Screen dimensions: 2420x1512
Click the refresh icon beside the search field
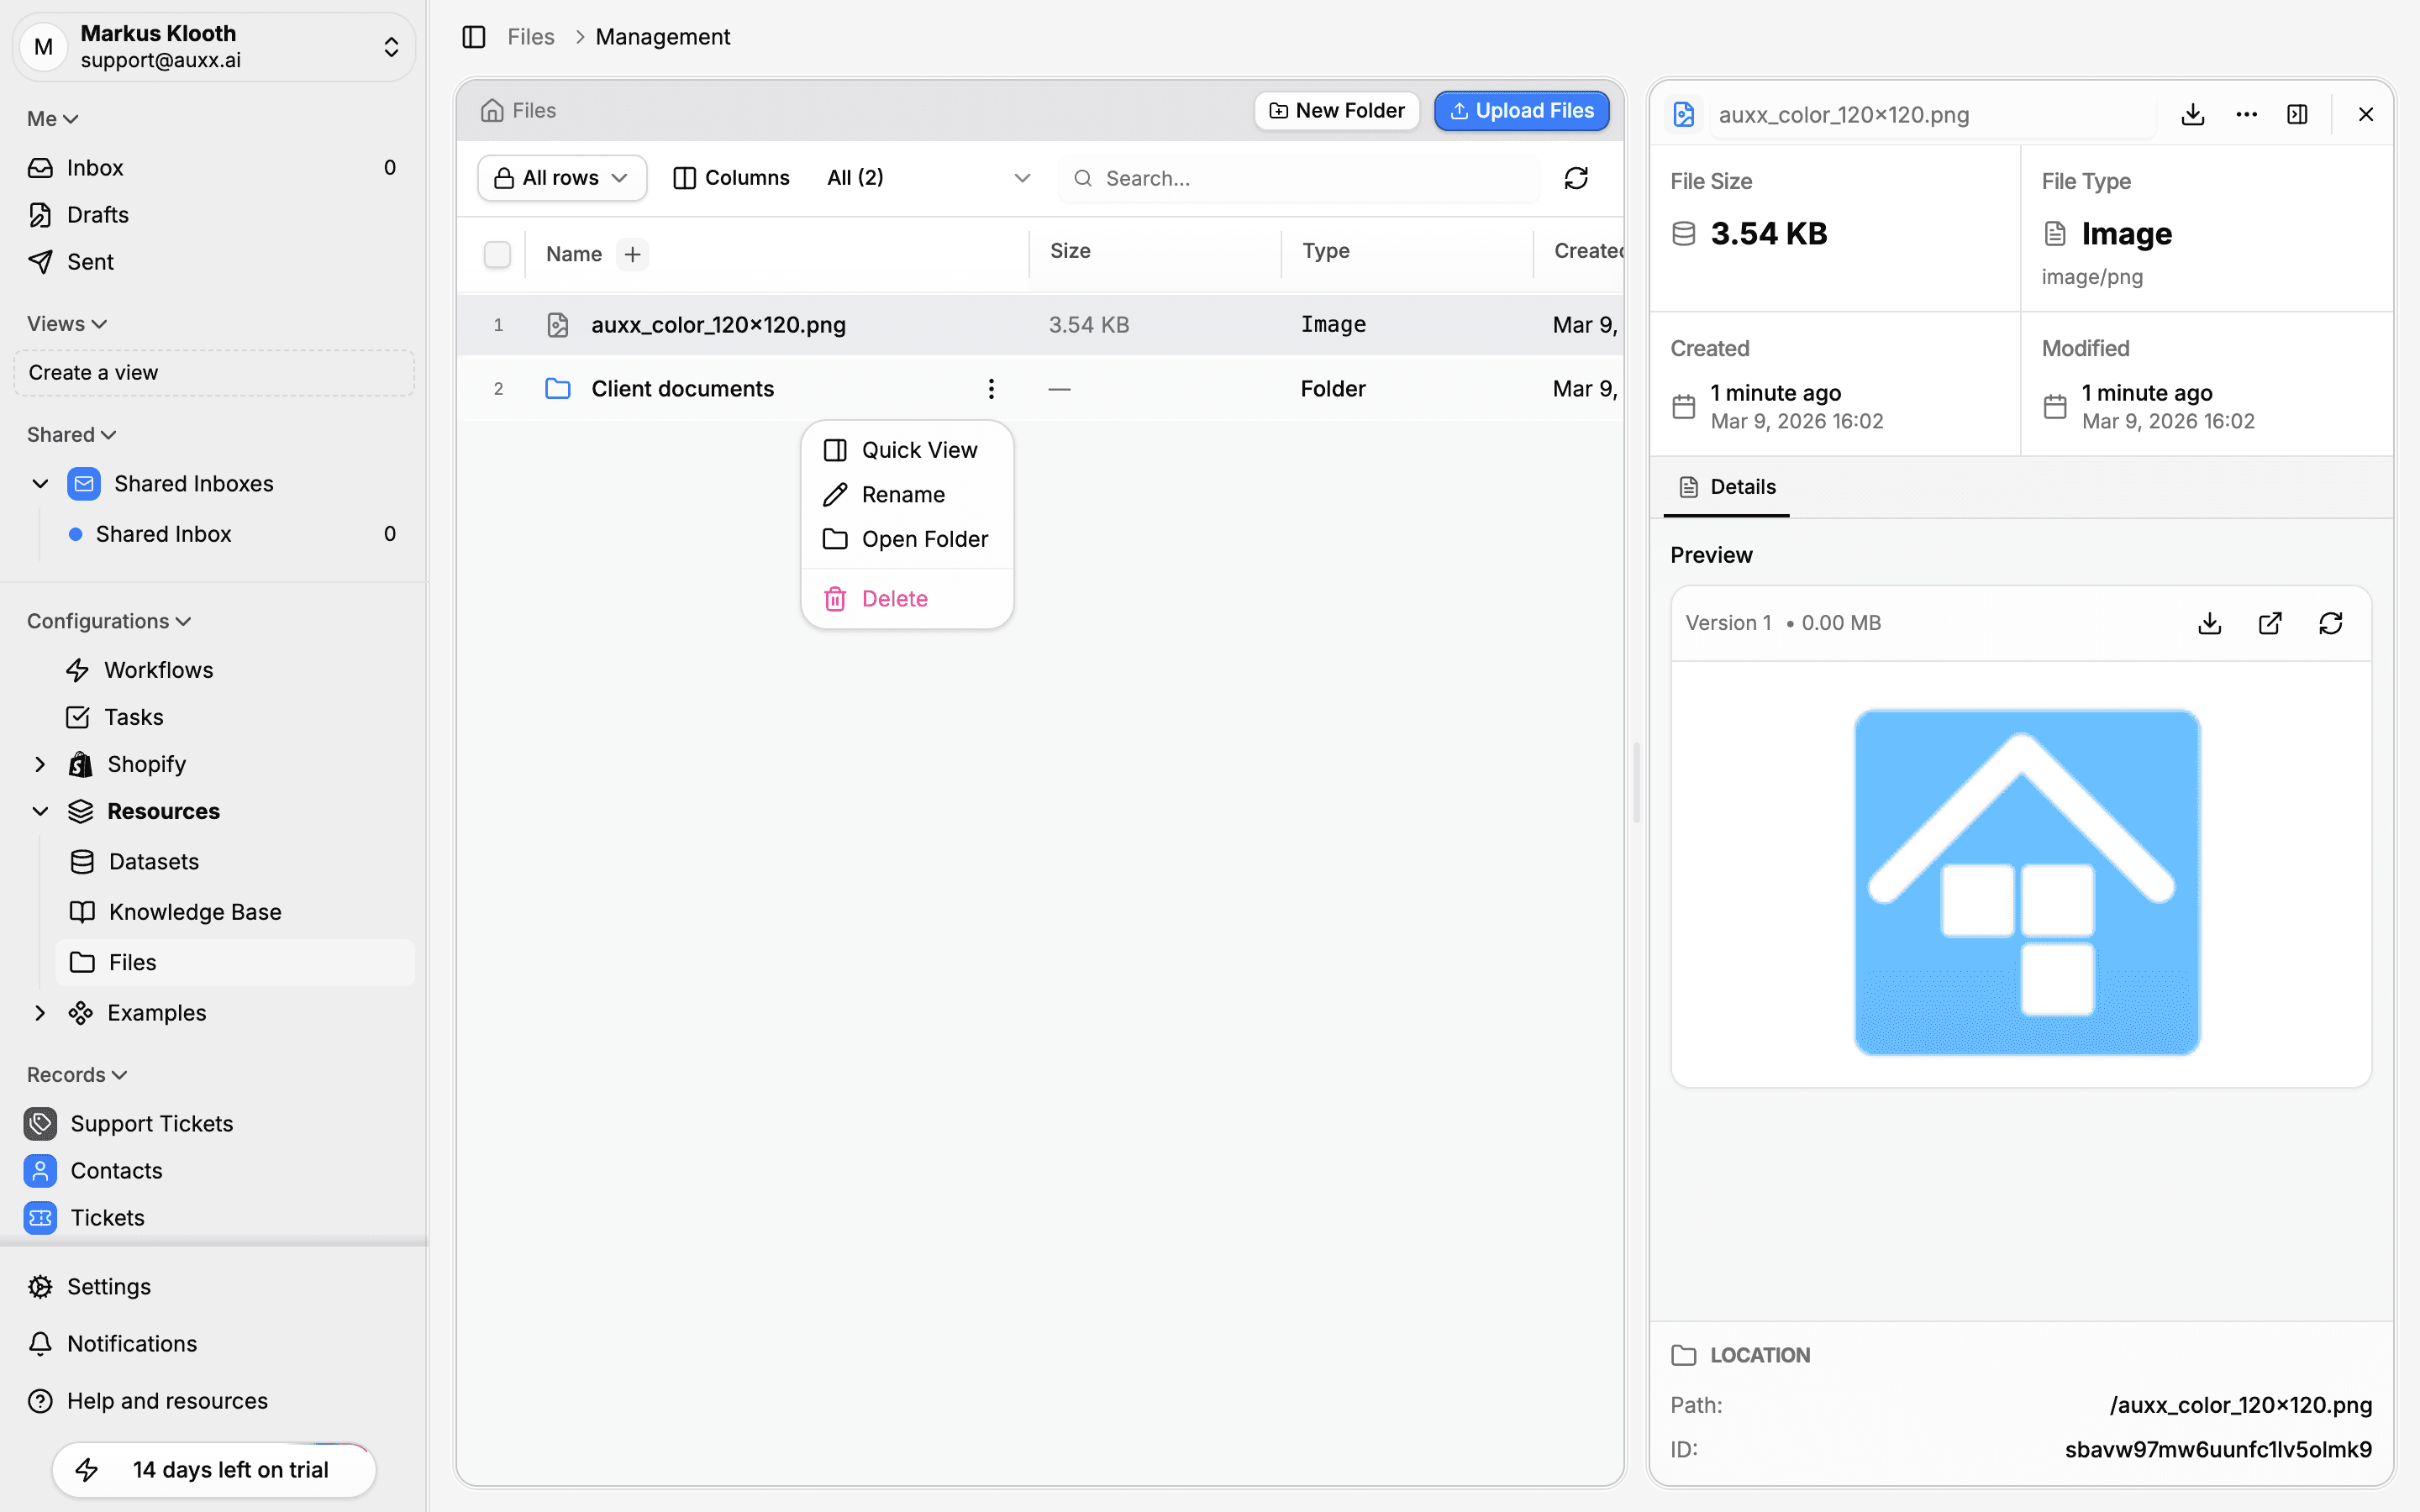point(1576,178)
